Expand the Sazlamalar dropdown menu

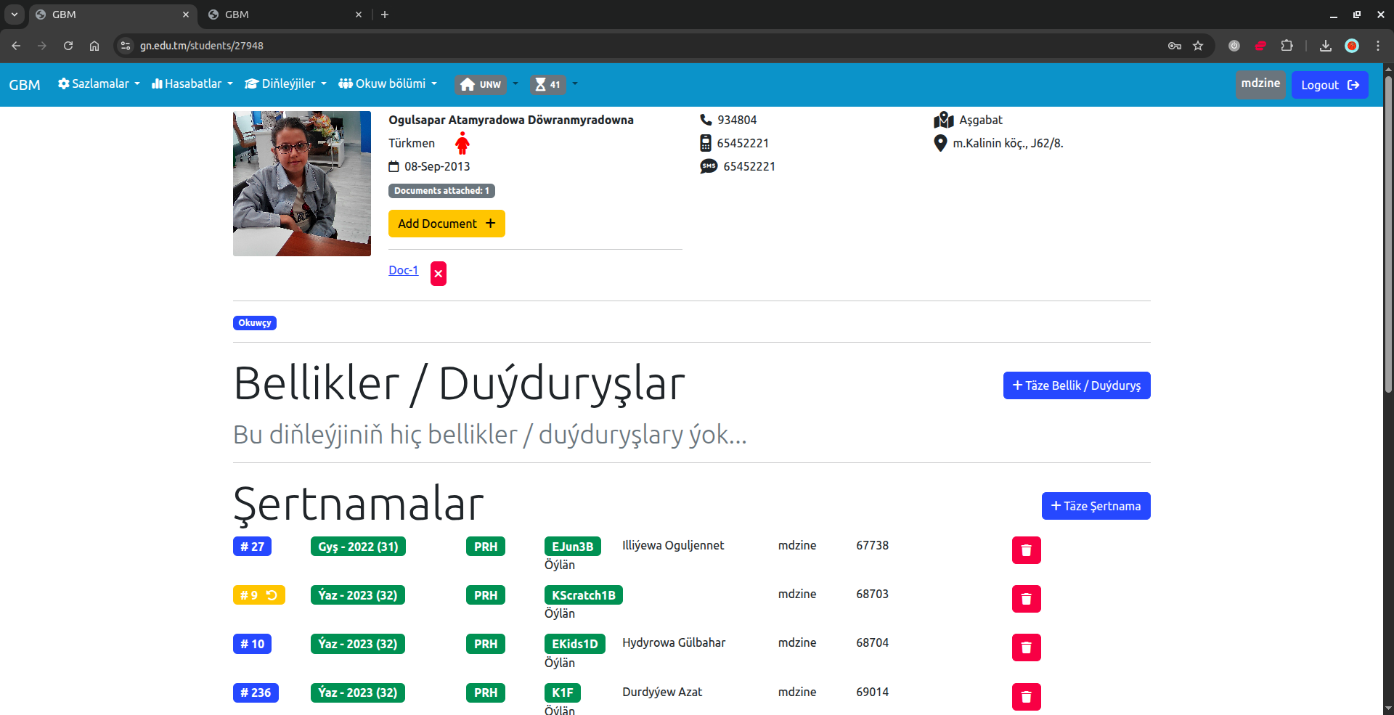99,83
